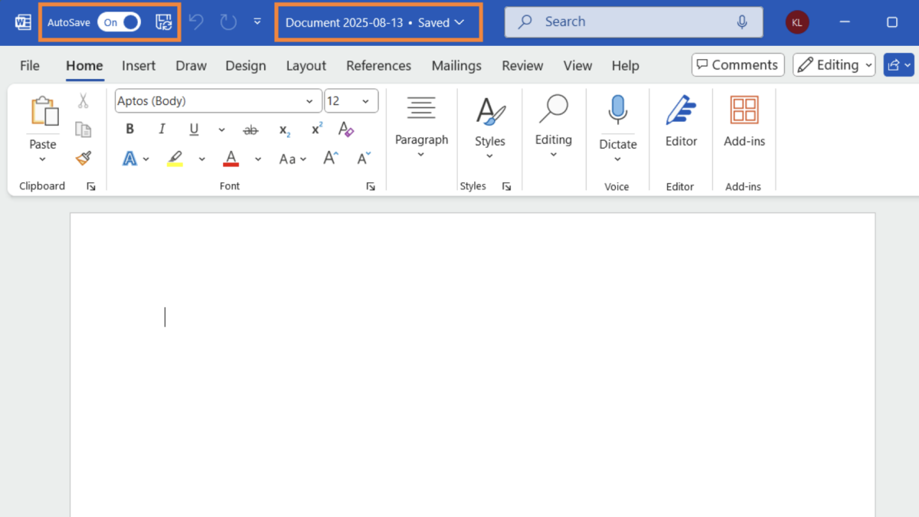Toggle italic formatting
919x517 pixels.
[162, 129]
